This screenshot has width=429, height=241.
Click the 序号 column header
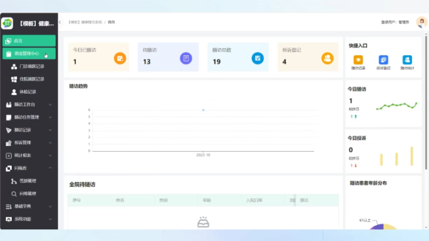pyautogui.click(x=76, y=200)
